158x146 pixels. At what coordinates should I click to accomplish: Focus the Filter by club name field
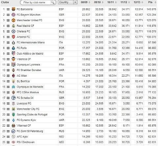(x=37, y=2)
